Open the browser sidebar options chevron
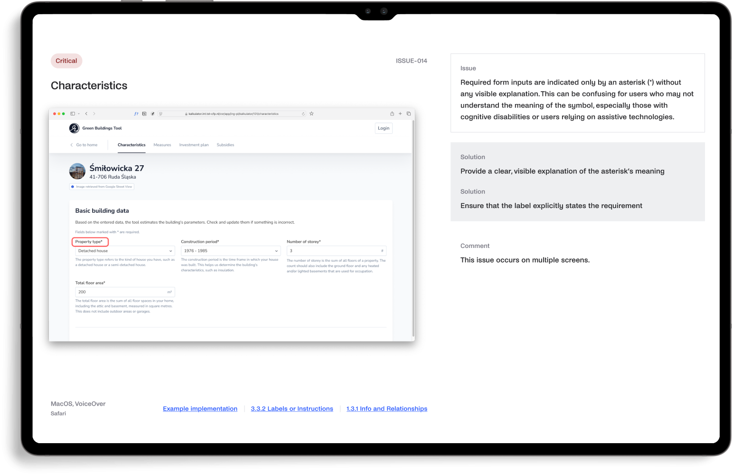 point(79,114)
